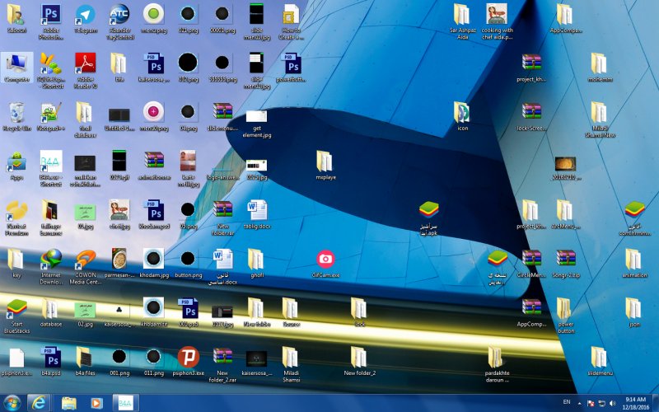
Task: Open Internet Explorer from the taskbar
Action: (39, 402)
